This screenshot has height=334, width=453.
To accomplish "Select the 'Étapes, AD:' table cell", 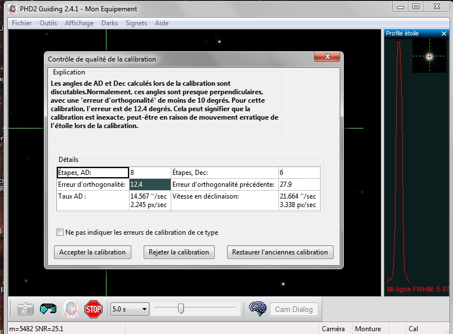I will pyautogui.click(x=93, y=173).
